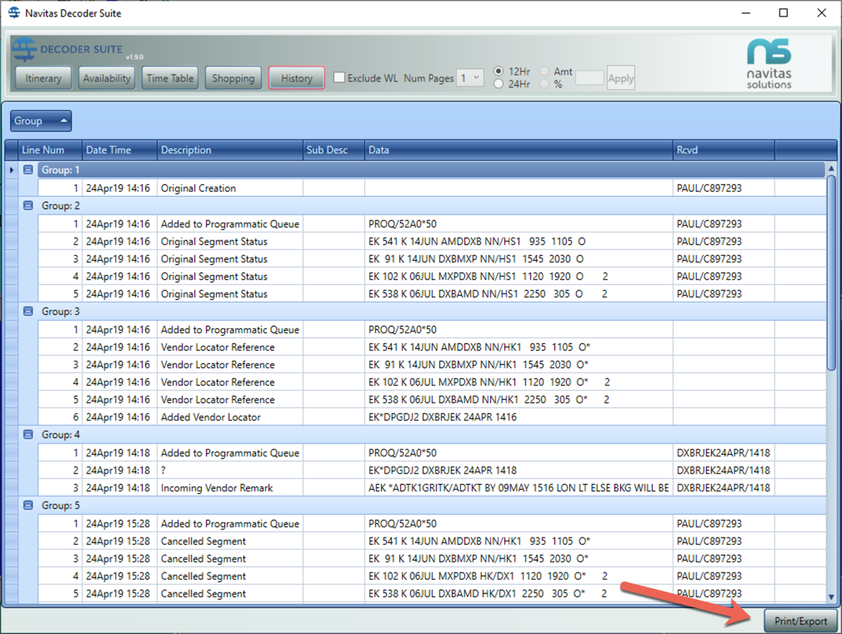Click the 'Cancelled Segment' cell on Group 5 line 2
Image resolution: width=842 pixels, height=634 pixels.
pos(230,542)
